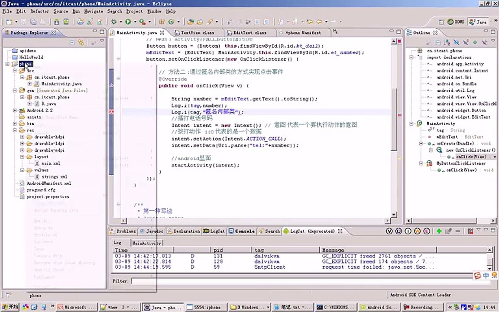The image size is (499, 312).
Task: Click the LogCat Filter input field
Action: 311,281
